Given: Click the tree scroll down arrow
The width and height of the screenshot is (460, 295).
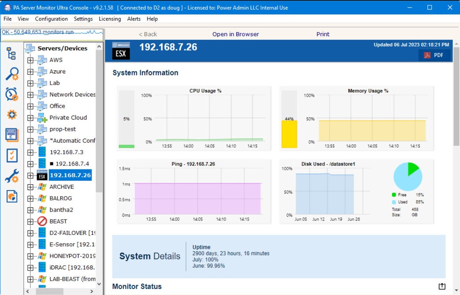Looking at the screenshot, I should pos(99,284).
